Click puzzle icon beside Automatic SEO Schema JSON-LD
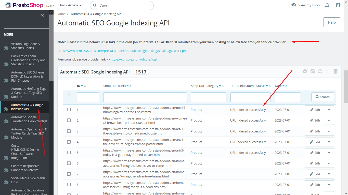Image resolution: width=348 pixels, height=195 pixels. click(x=6, y=80)
